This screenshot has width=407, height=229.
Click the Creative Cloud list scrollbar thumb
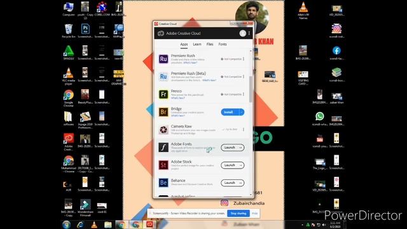[251, 89]
